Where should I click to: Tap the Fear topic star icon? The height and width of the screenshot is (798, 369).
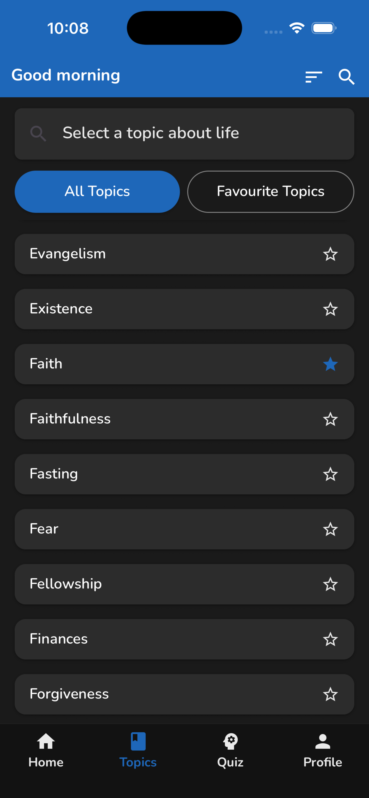pos(330,529)
